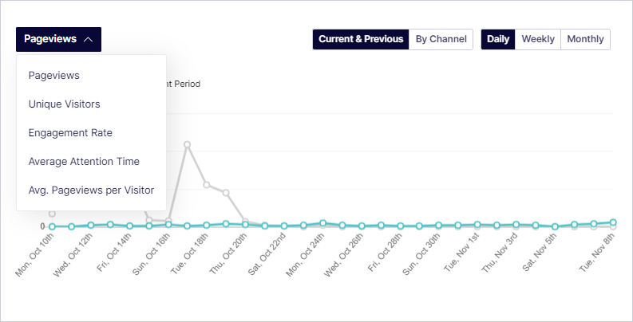The height and width of the screenshot is (322, 633).
Task: Switch chart to By Channel view
Action: pos(441,39)
